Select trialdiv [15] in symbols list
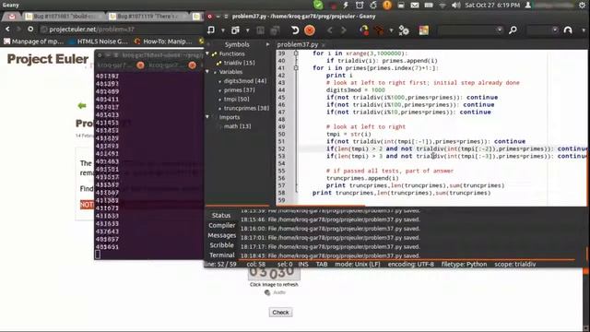The image size is (590, 332). [x=239, y=63]
